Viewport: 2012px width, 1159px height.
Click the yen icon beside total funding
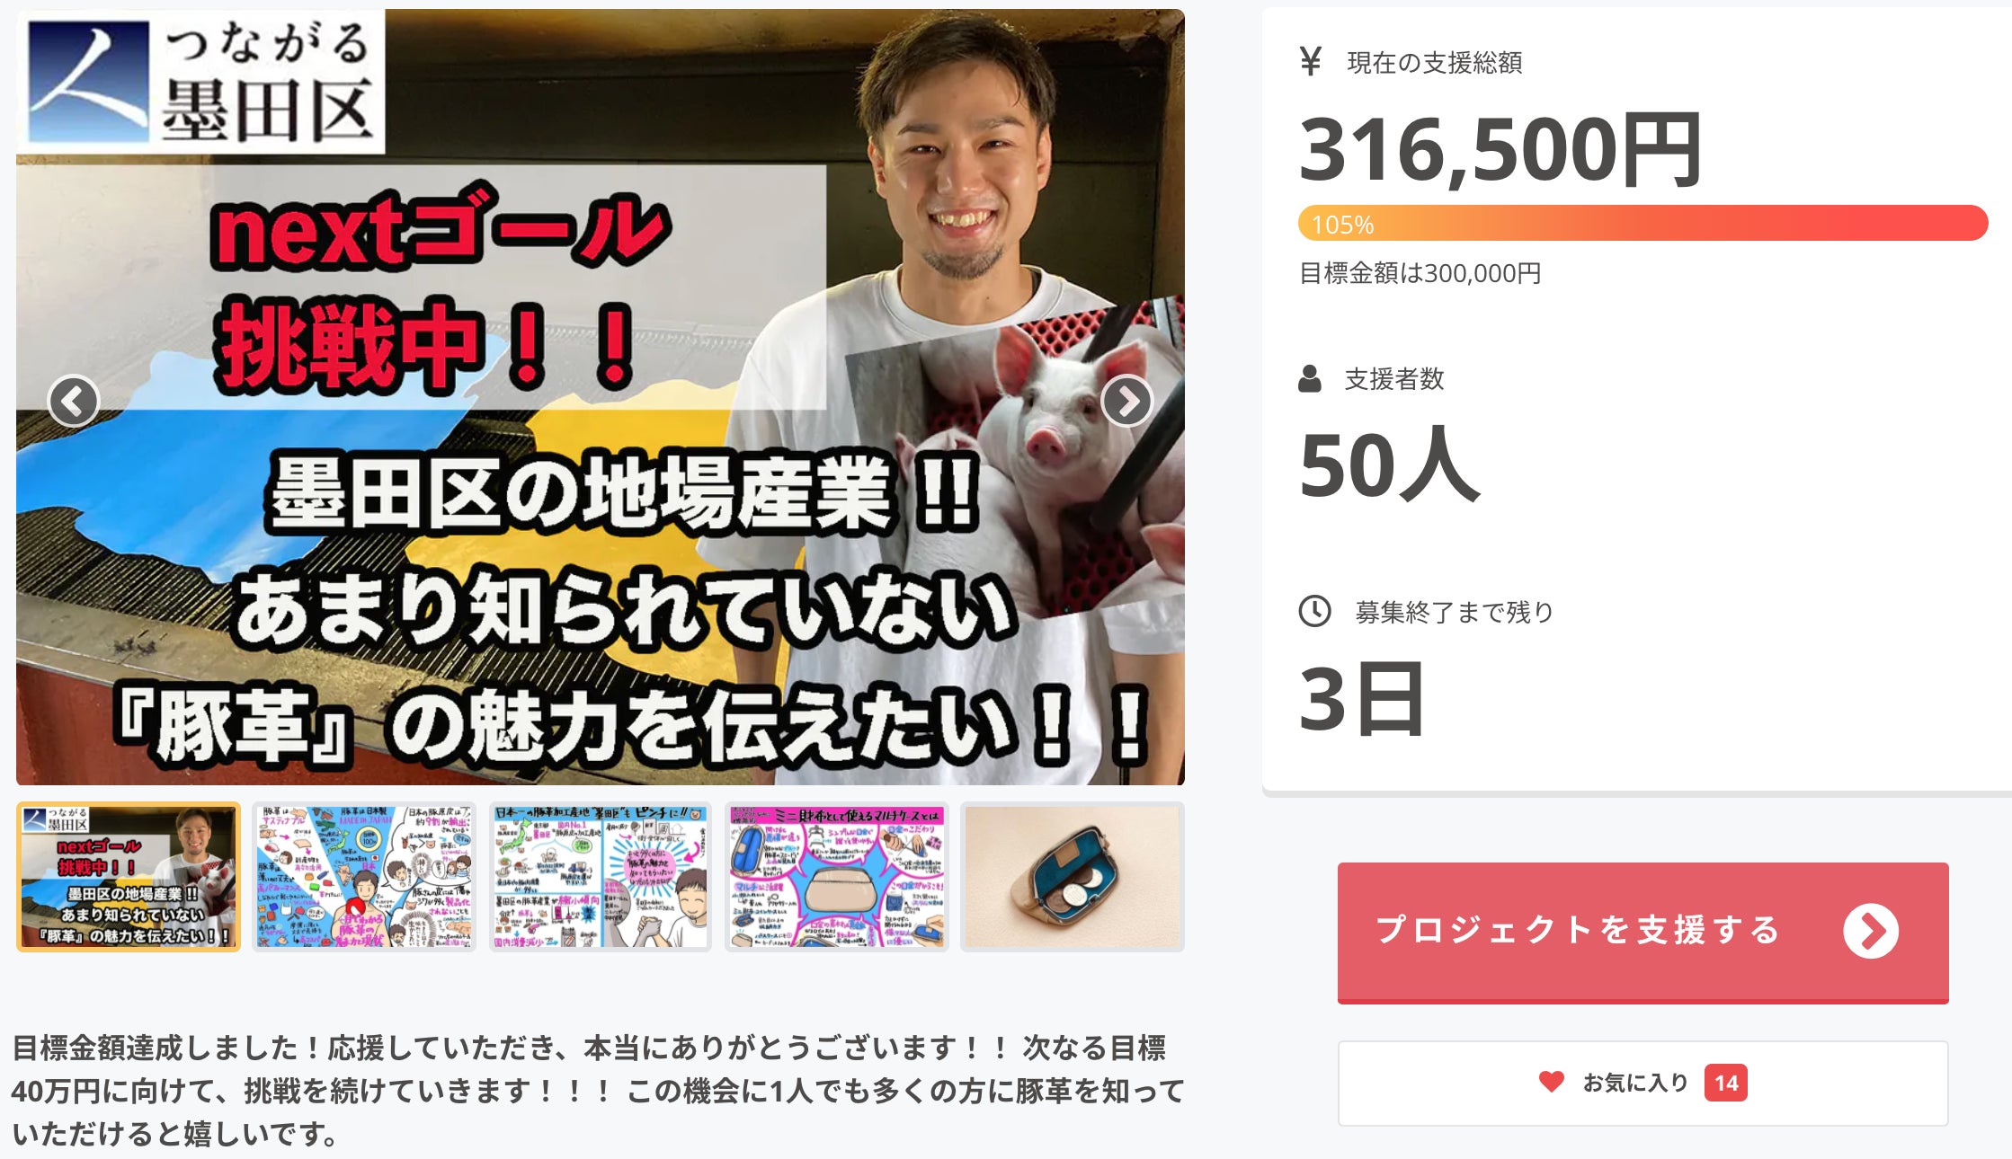pos(1310,61)
